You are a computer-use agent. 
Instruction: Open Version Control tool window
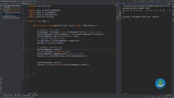pos(8,95)
